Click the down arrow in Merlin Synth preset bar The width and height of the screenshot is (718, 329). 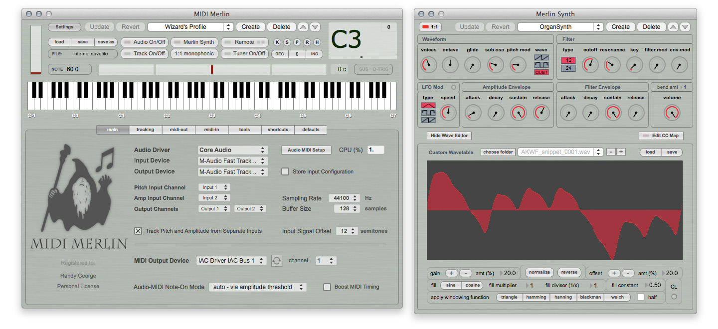pyautogui.click(x=685, y=27)
